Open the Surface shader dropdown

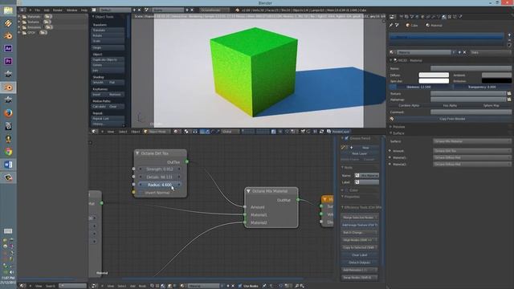[472, 141]
